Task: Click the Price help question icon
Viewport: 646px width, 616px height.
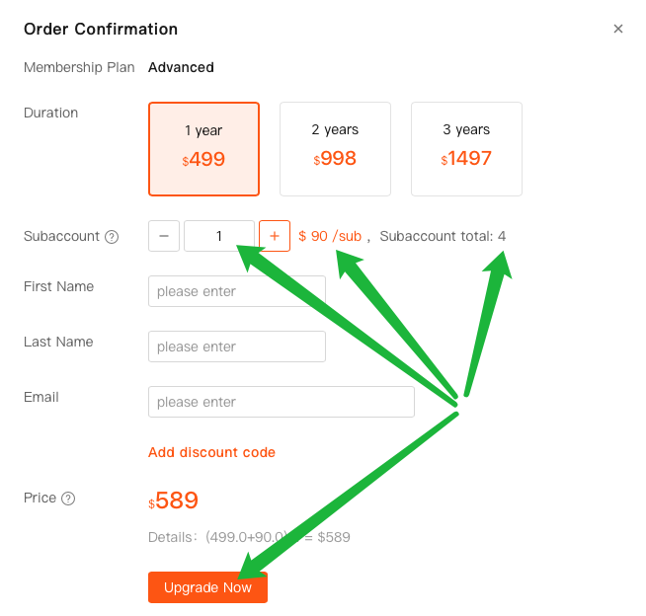Action: tap(68, 499)
